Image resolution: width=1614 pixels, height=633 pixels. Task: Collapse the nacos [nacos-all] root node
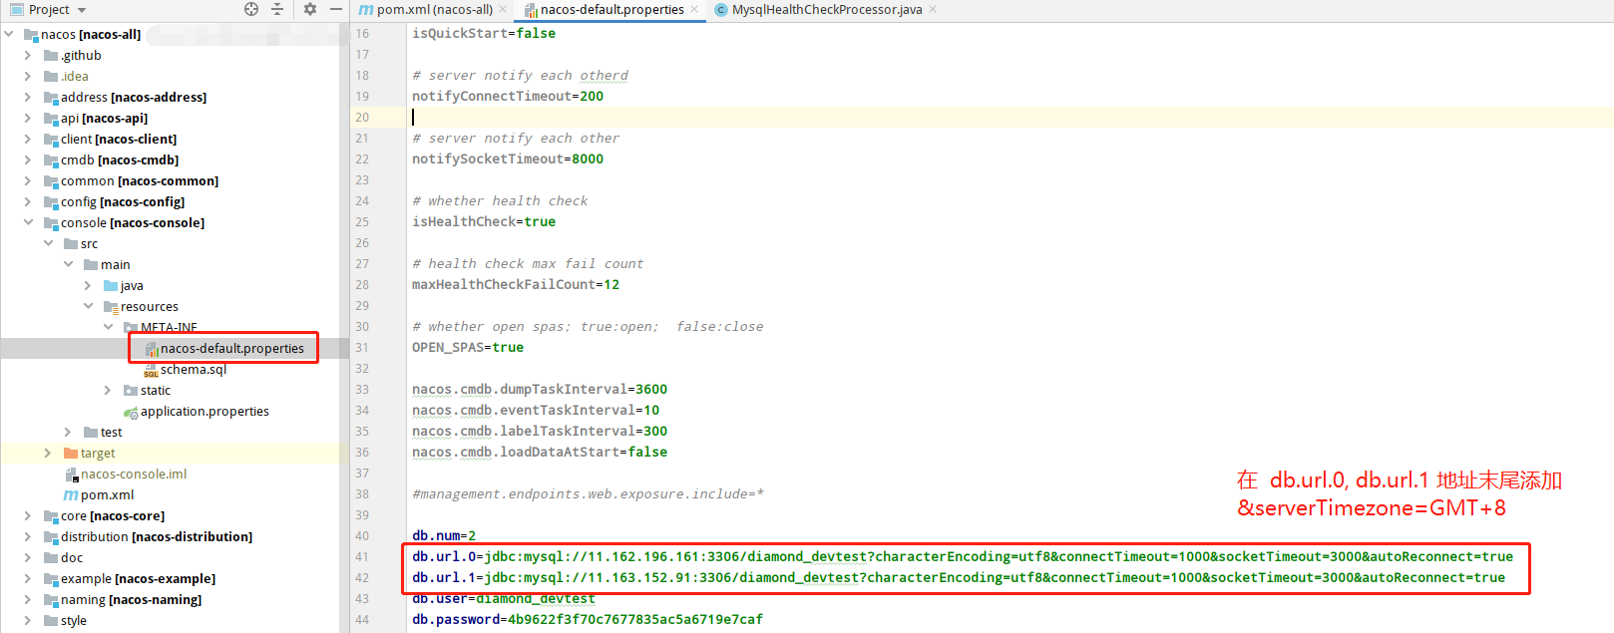(9, 34)
